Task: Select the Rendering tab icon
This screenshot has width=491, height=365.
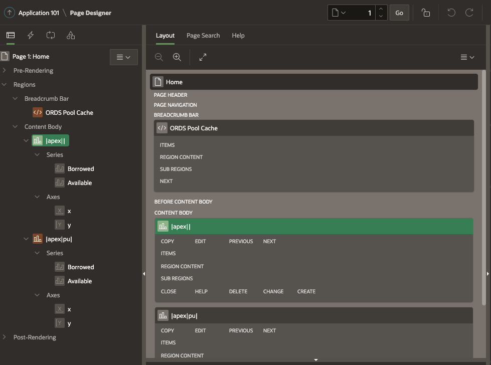Action: 11,35
